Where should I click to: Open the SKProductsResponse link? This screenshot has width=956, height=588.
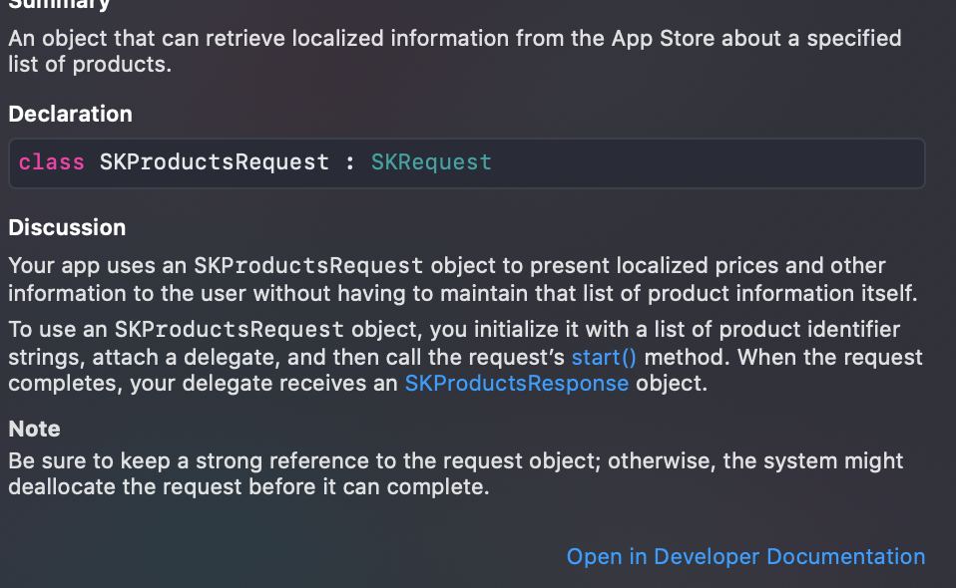point(516,384)
